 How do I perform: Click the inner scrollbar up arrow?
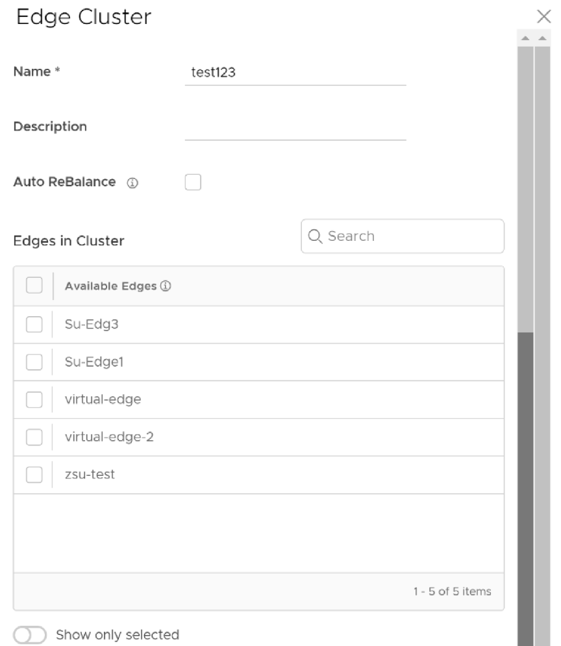(x=525, y=40)
